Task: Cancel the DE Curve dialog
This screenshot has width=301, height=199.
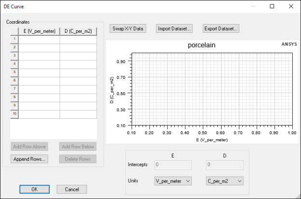Action: pos(72,189)
